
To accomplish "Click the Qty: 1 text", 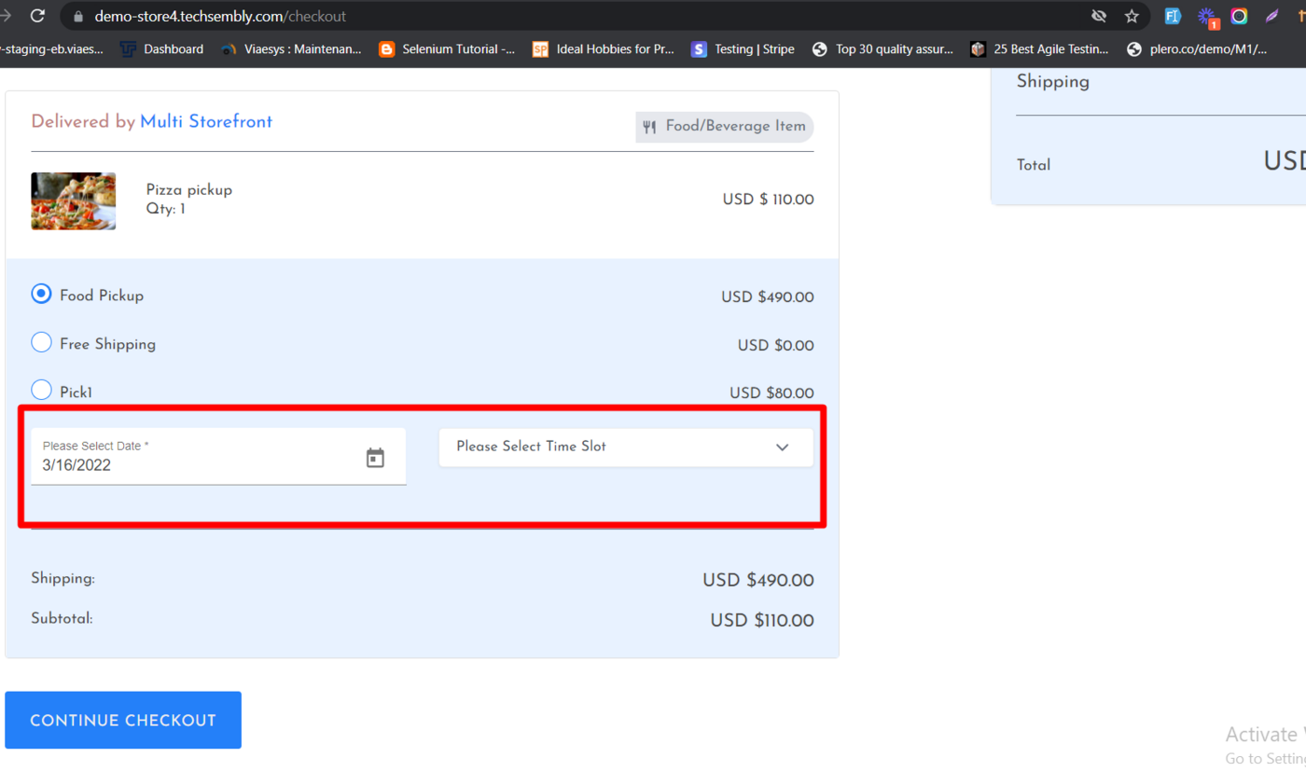I will [166, 210].
